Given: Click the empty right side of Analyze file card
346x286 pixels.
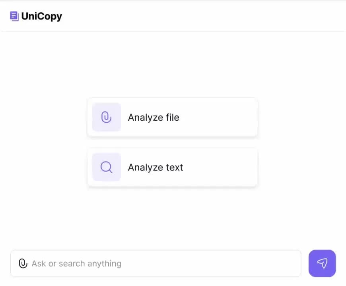Looking at the screenshot, I should [221, 117].
